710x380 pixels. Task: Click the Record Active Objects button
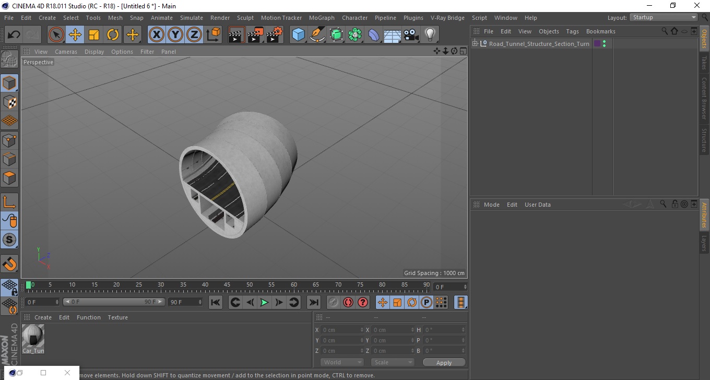pos(334,302)
